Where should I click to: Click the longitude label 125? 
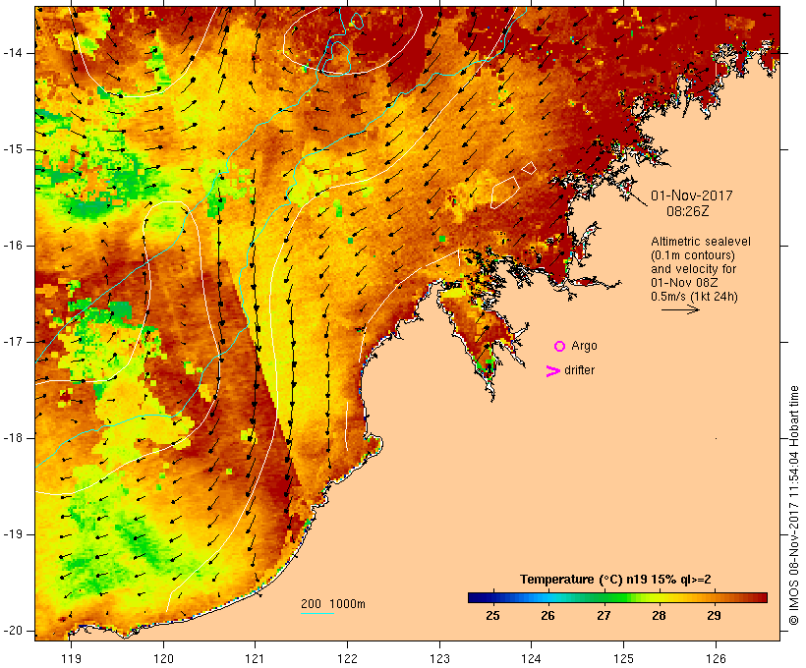(623, 659)
